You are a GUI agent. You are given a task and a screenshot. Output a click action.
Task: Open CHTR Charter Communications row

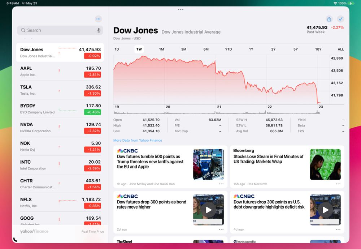pos(60,184)
